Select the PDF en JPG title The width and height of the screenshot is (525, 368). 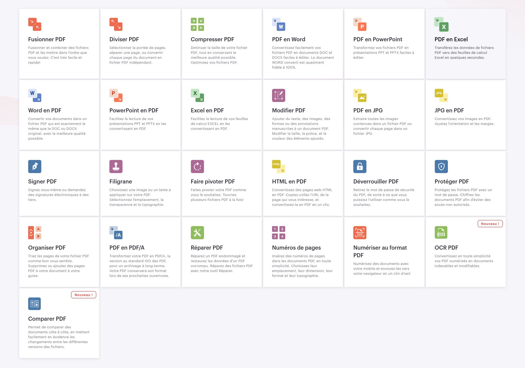tap(368, 110)
